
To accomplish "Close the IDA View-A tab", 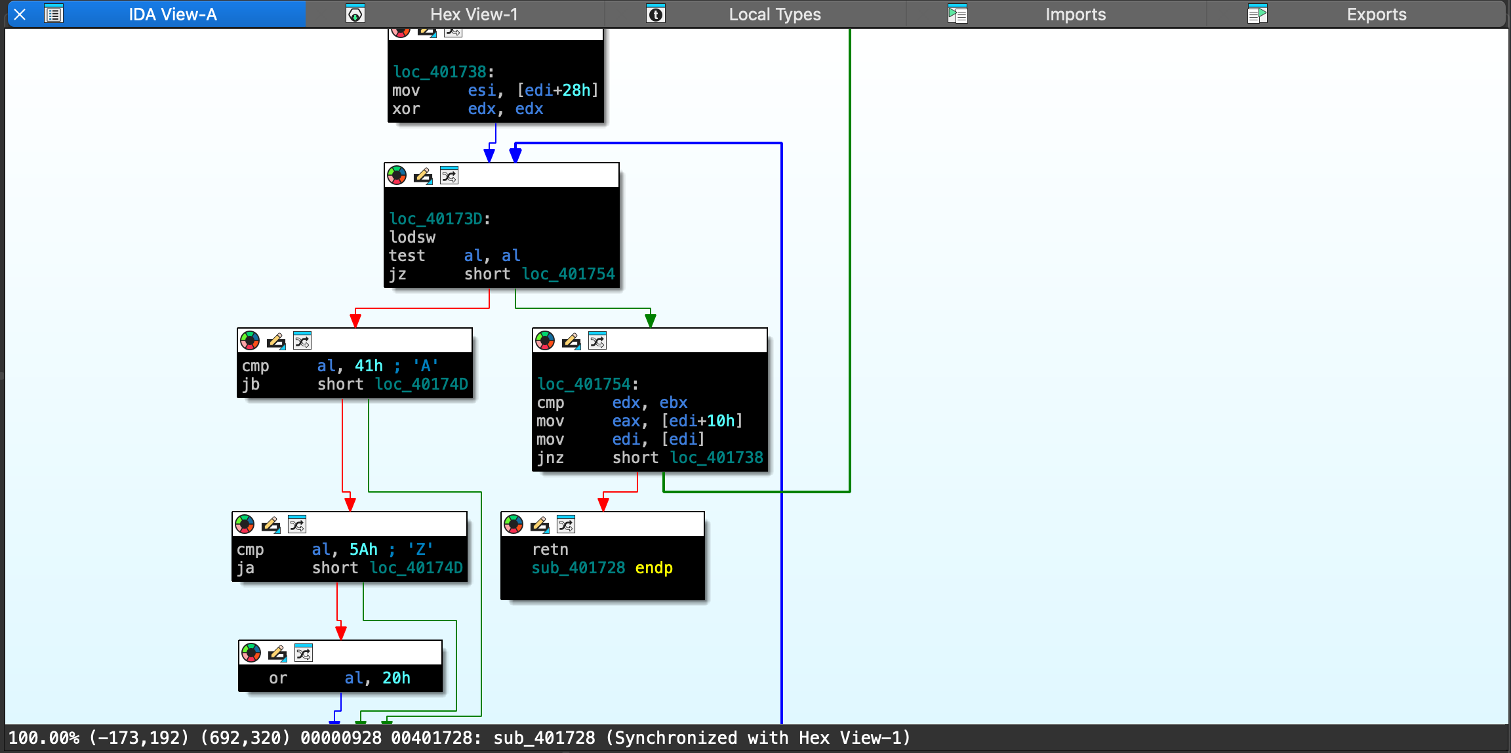I will pos(20,14).
